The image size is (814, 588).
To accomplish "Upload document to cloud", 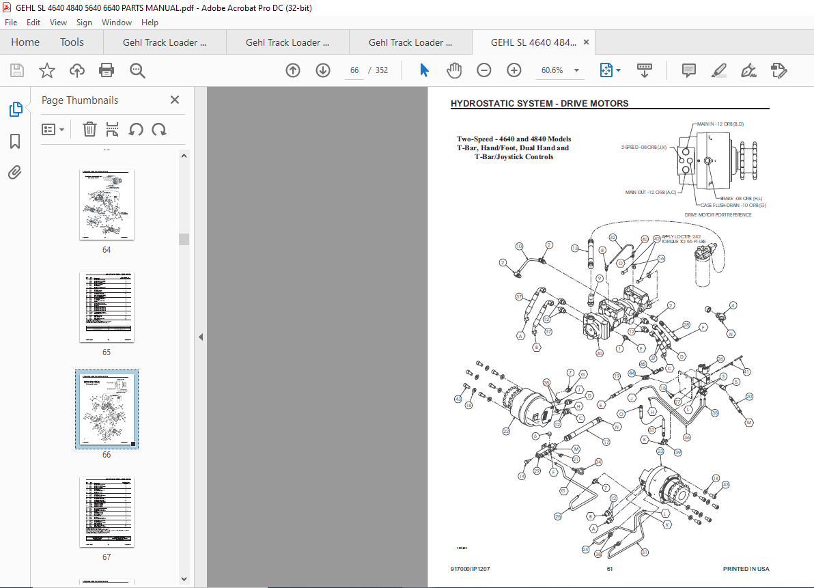I will pos(76,70).
